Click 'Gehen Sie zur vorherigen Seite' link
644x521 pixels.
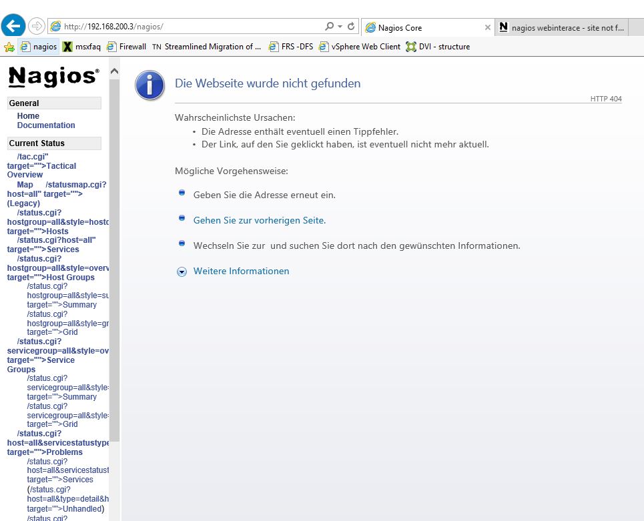pyautogui.click(x=259, y=220)
